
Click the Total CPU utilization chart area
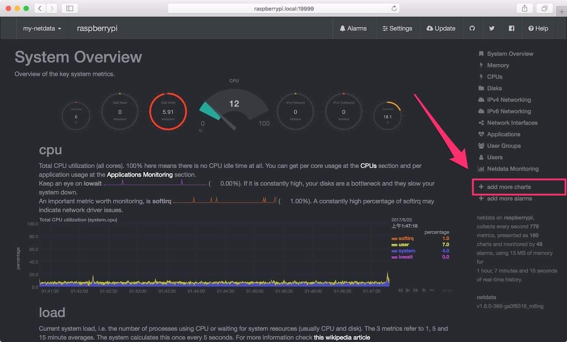[214, 255]
